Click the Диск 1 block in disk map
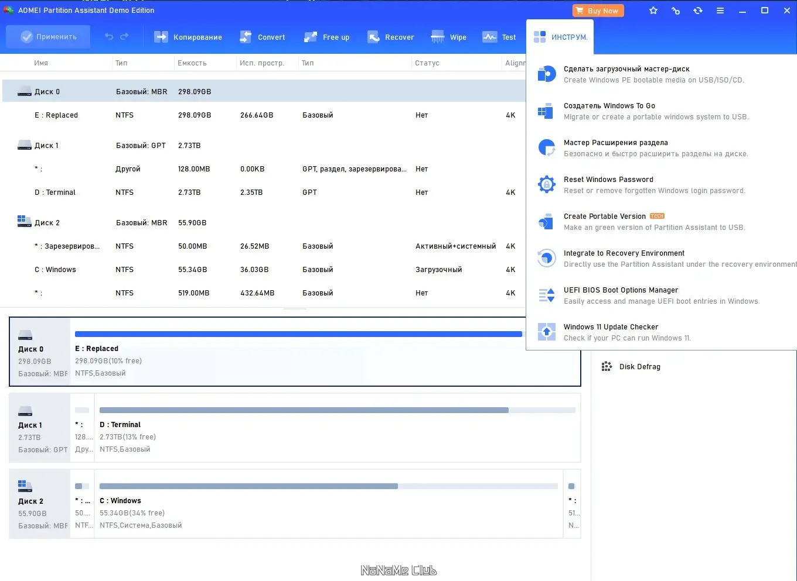This screenshot has height=581, width=797. click(40, 428)
